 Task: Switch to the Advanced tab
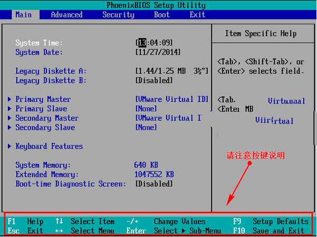[66, 15]
